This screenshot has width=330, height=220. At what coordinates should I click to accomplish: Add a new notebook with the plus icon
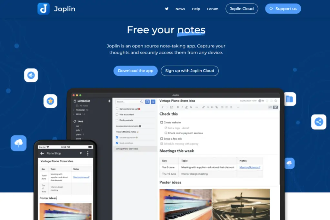pyautogui.click(x=109, y=101)
